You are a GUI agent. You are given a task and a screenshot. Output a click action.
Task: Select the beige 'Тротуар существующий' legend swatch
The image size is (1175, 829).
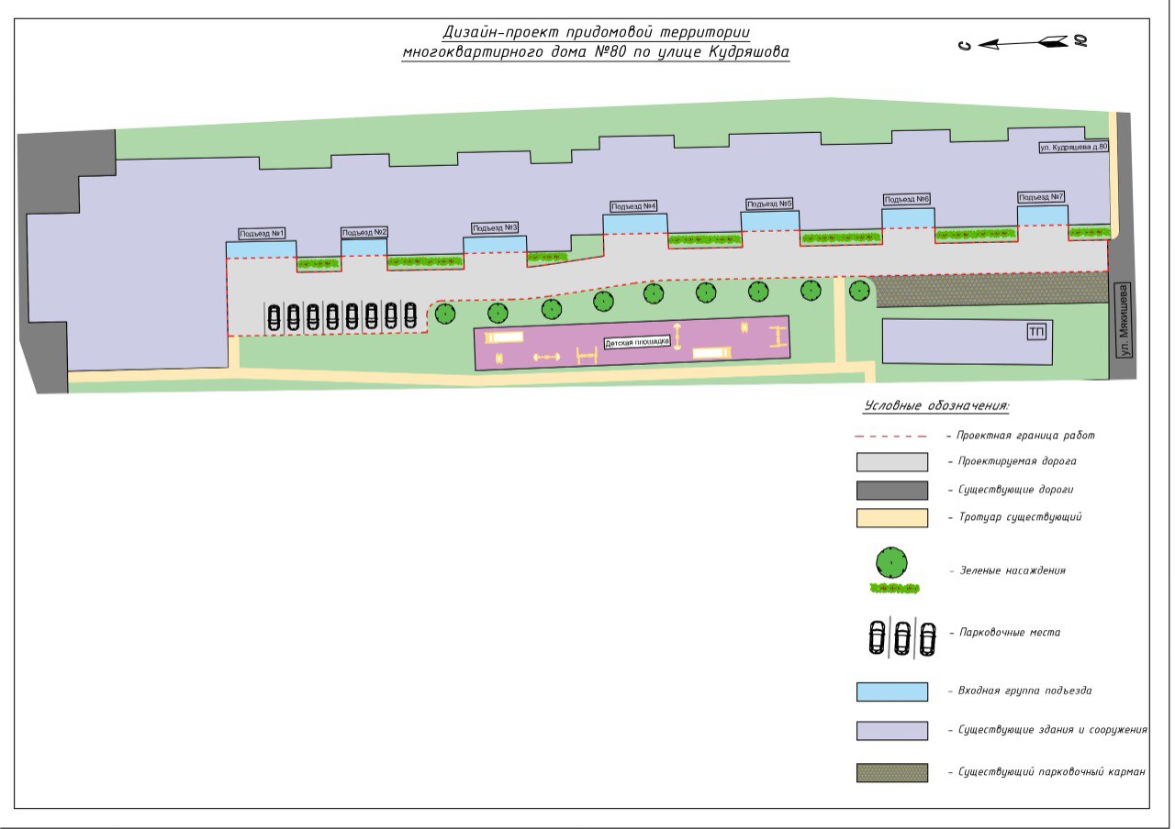(x=891, y=518)
